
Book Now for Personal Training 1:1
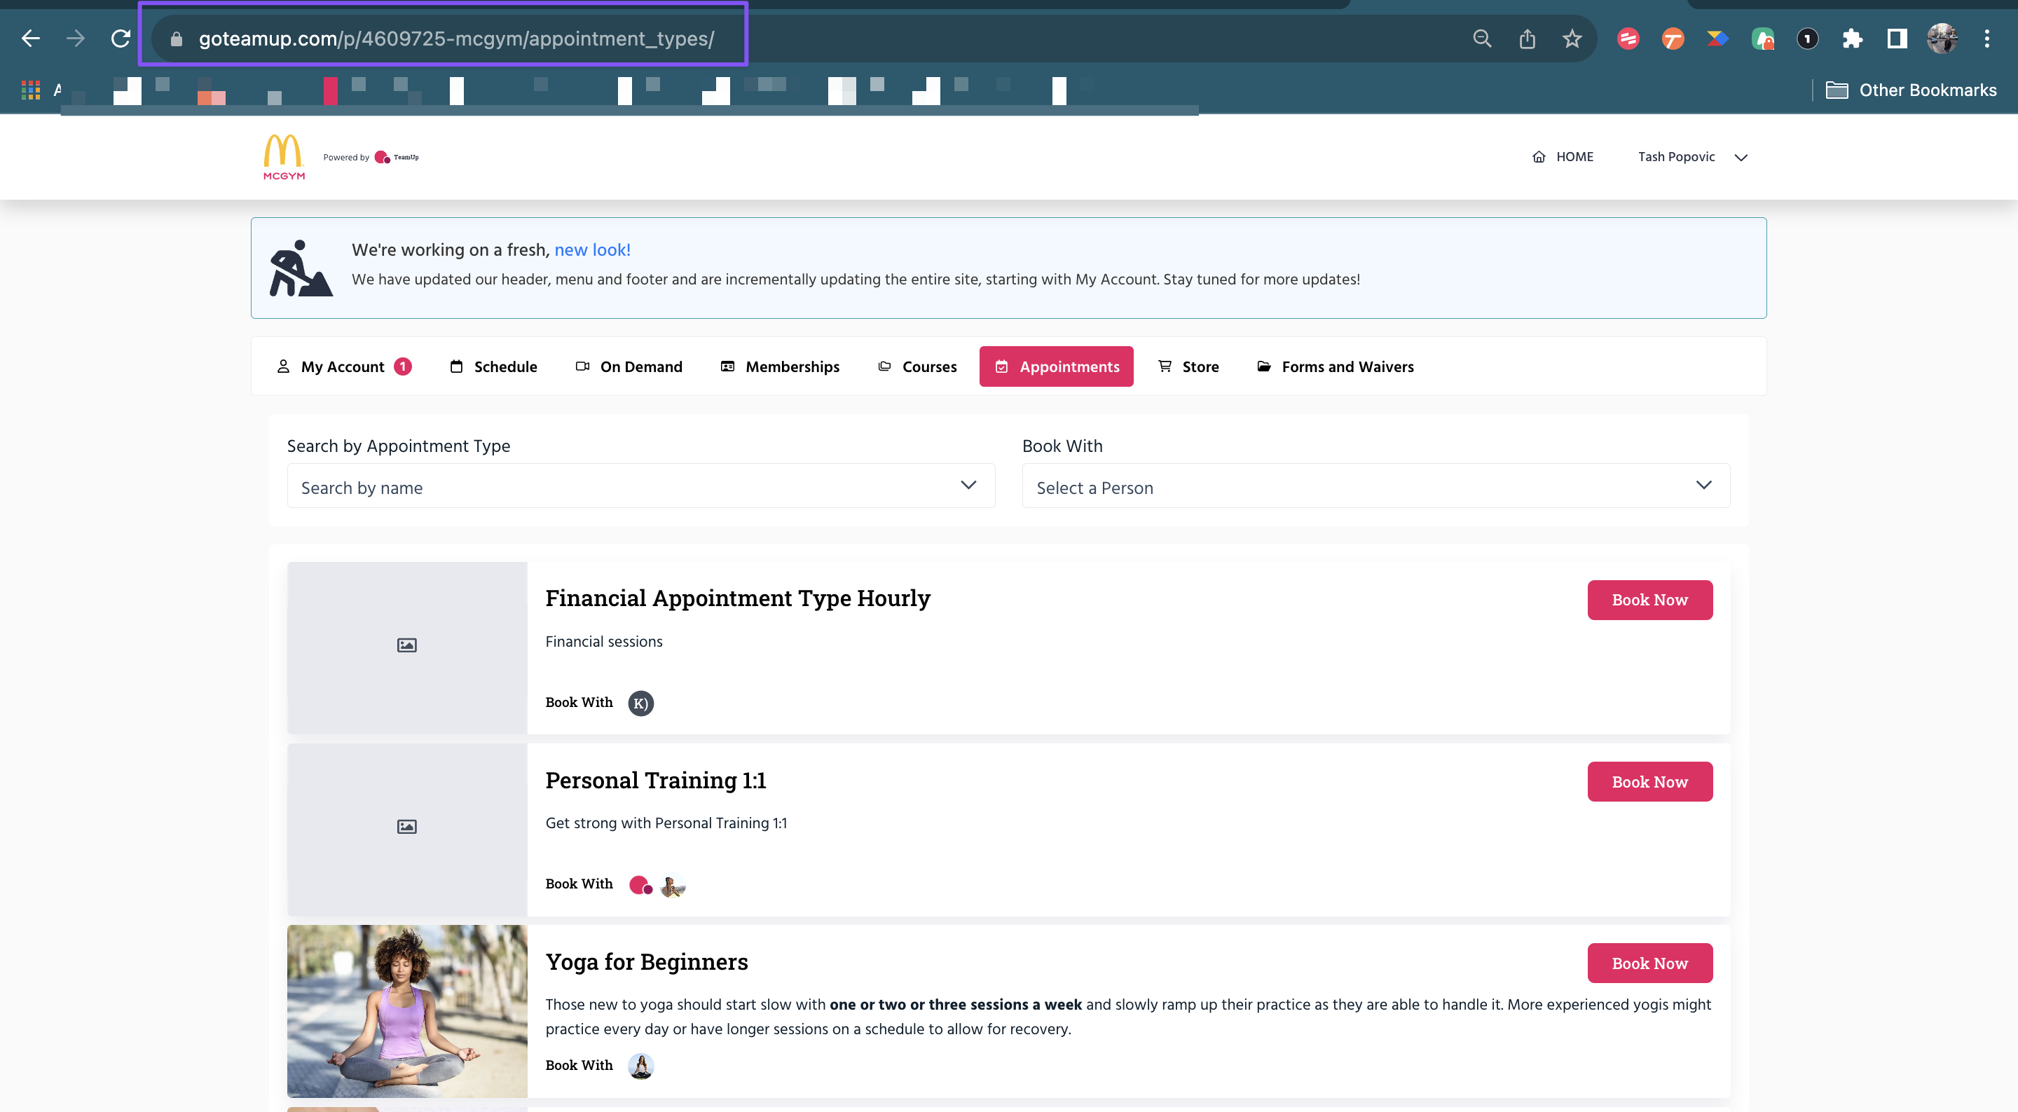pyautogui.click(x=1649, y=781)
